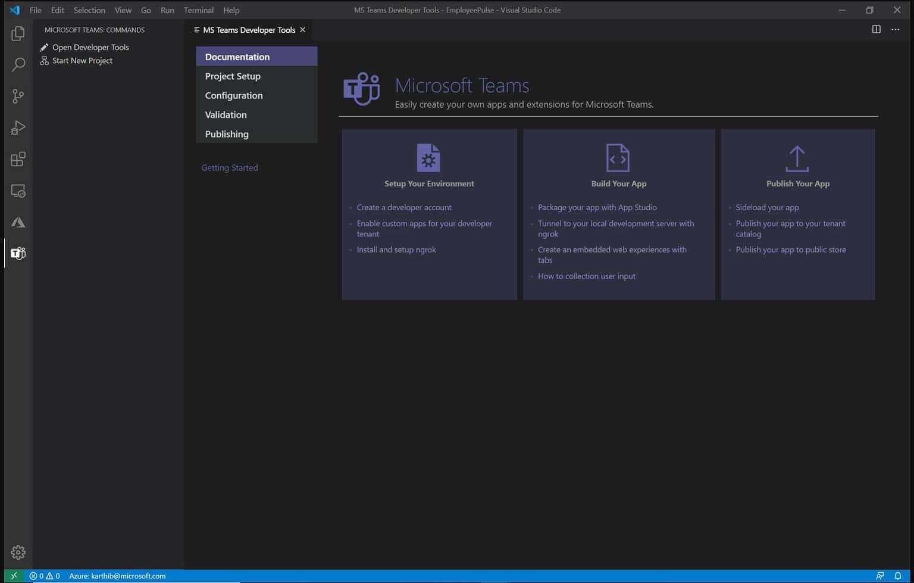The height and width of the screenshot is (583, 914).
Task: Check errors and warnings in the status bar
Action: click(45, 576)
